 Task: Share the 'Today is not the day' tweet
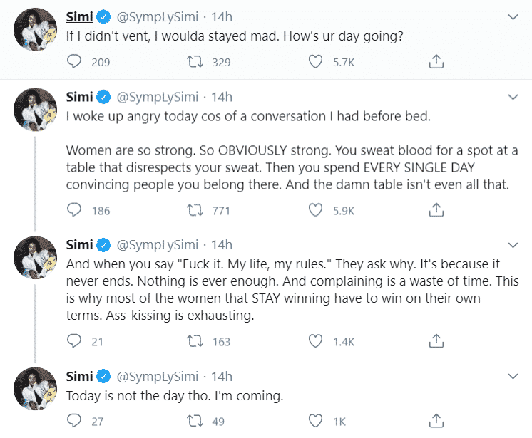[436, 420]
